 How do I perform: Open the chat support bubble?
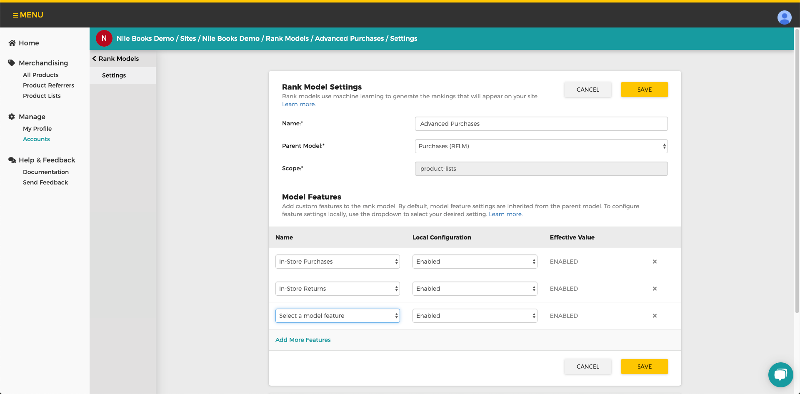coord(780,374)
